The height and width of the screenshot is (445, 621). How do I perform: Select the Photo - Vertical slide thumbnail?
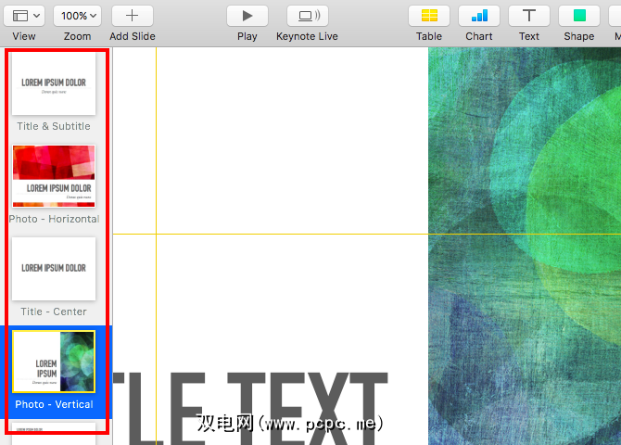coord(54,362)
